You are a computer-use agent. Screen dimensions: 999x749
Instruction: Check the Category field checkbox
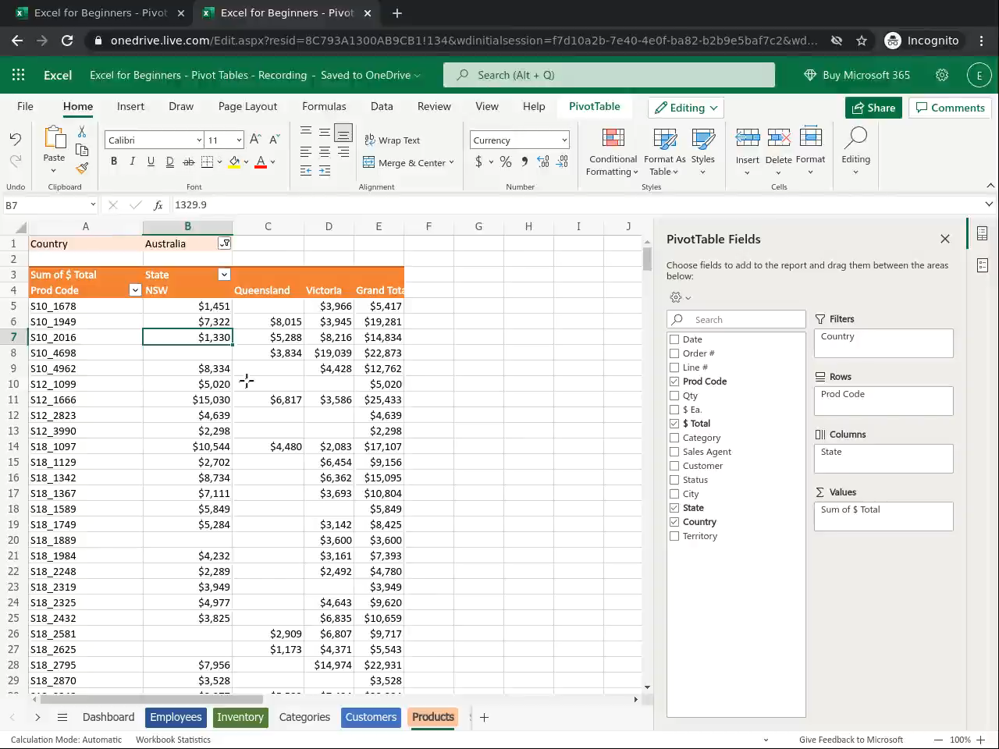[674, 438]
